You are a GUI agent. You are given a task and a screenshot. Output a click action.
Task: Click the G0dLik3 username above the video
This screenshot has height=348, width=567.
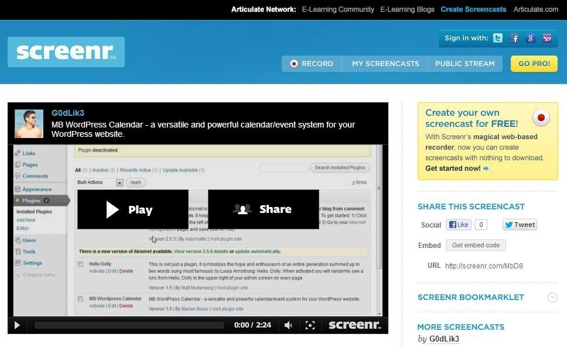click(67, 113)
